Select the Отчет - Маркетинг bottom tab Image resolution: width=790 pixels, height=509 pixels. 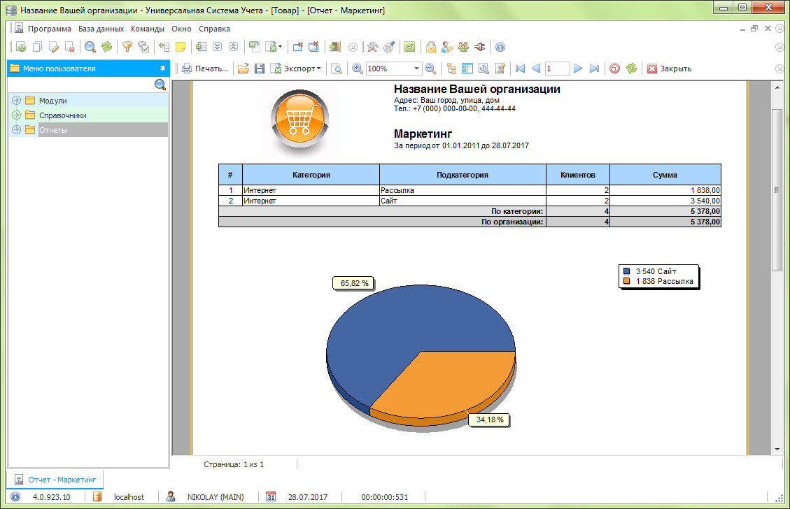tap(56, 480)
